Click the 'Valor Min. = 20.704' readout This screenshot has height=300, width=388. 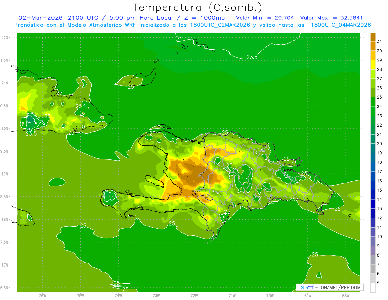pos(265,18)
